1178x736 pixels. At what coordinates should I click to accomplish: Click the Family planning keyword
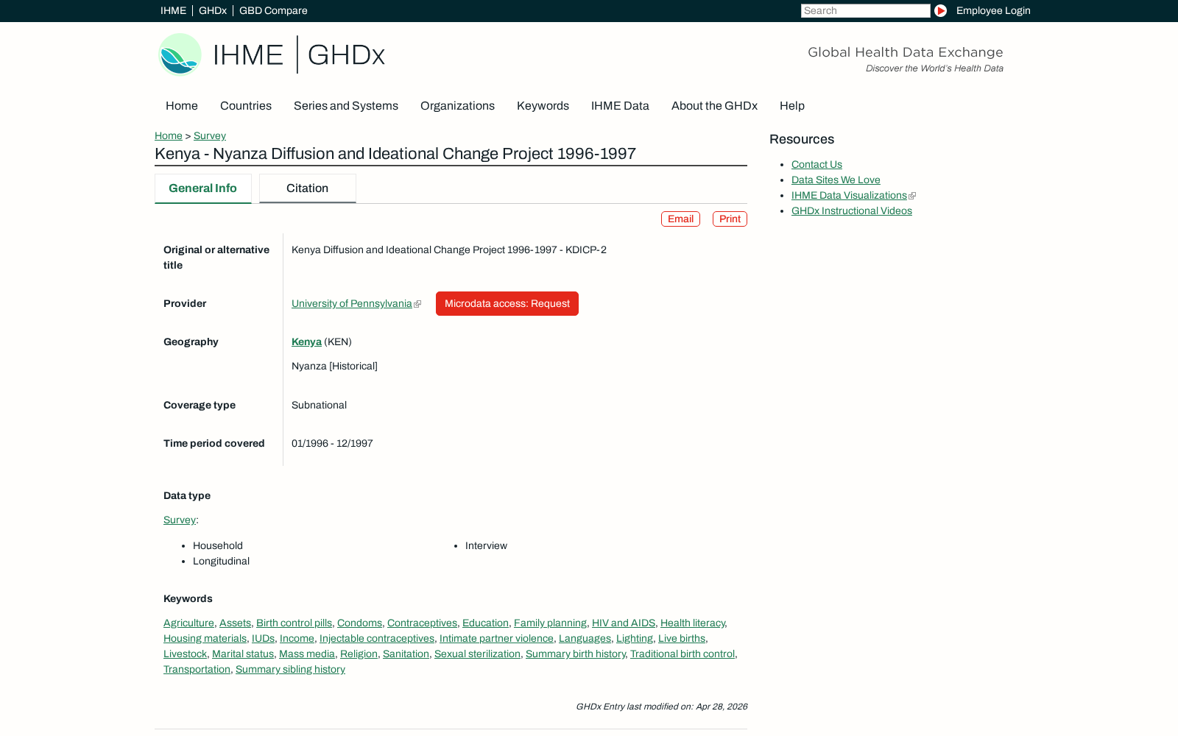[550, 623]
